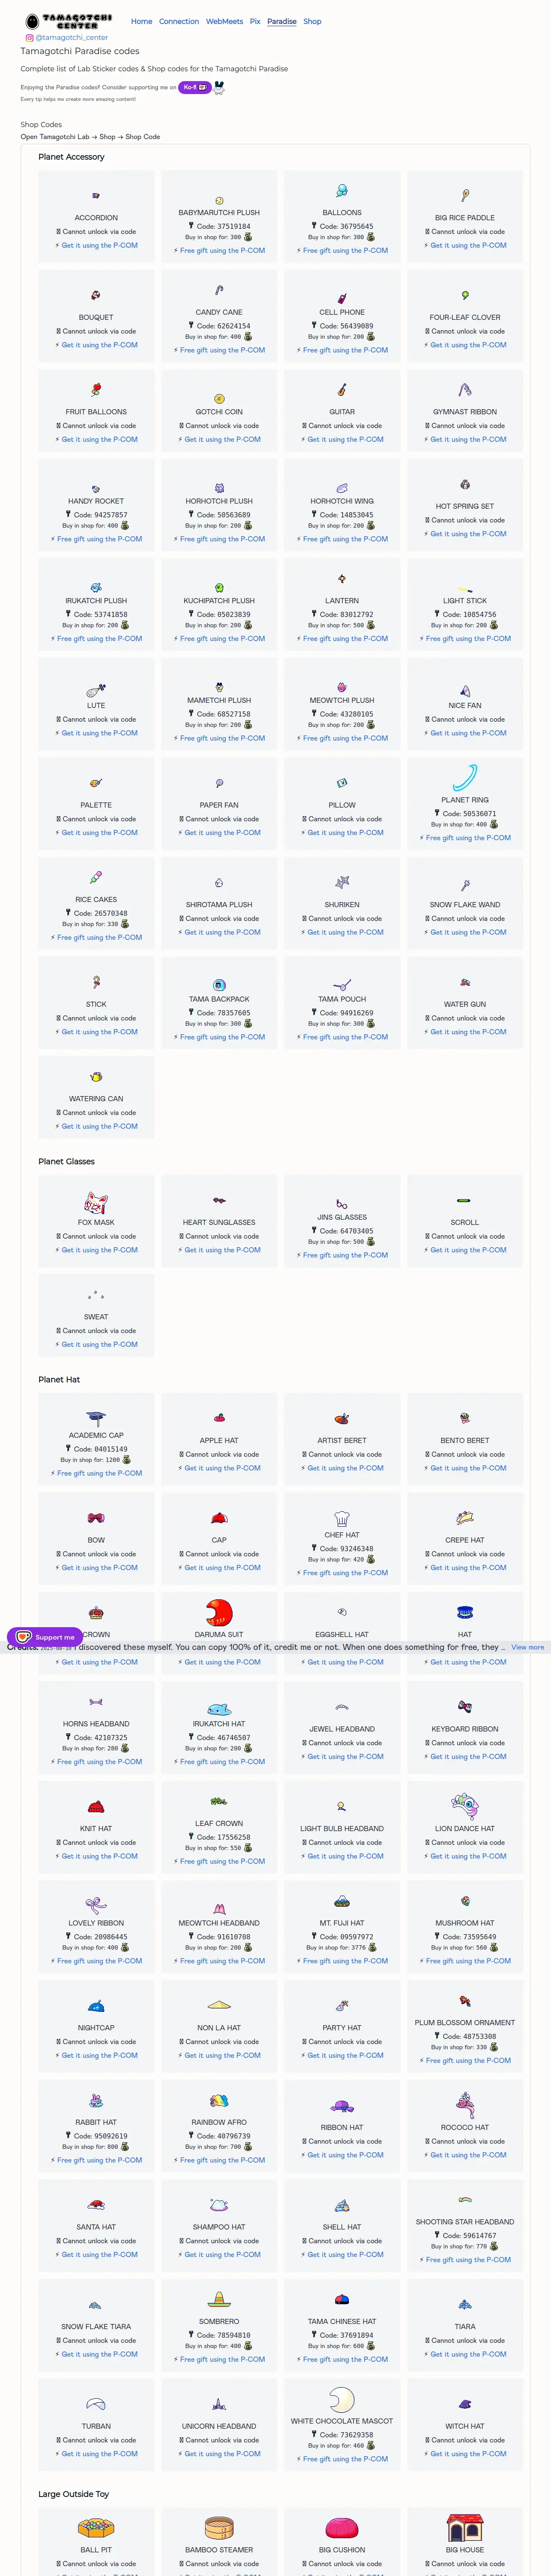
Task: Click the Big House toy thumbnail
Action: 465,2526
